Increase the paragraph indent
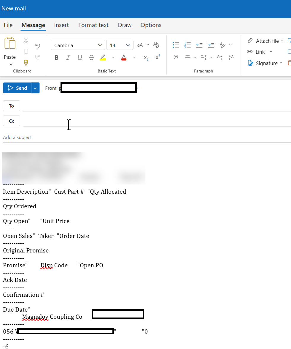The height and width of the screenshot is (349, 291). [x=211, y=45]
